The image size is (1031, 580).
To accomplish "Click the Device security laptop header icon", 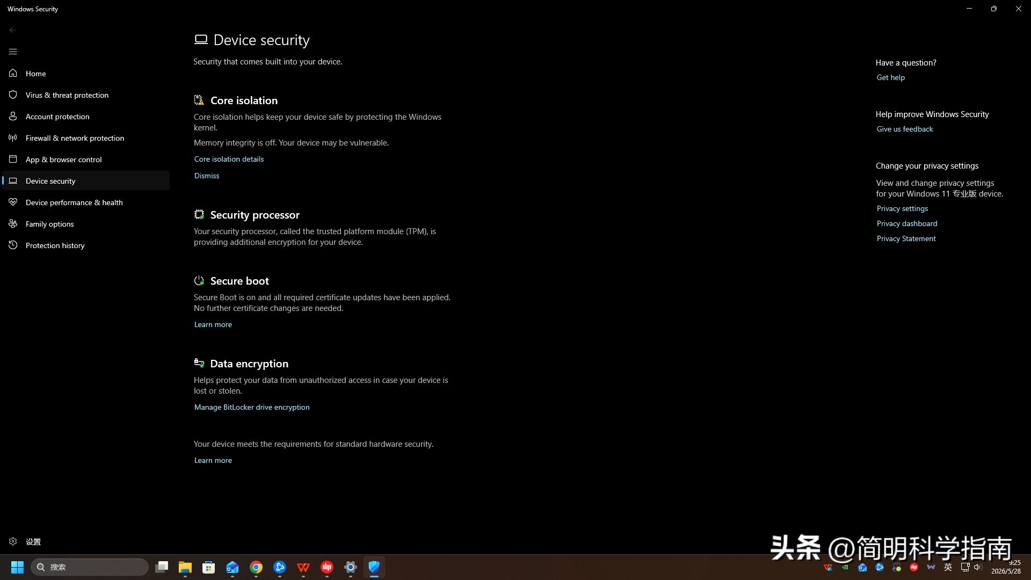I will [201, 39].
